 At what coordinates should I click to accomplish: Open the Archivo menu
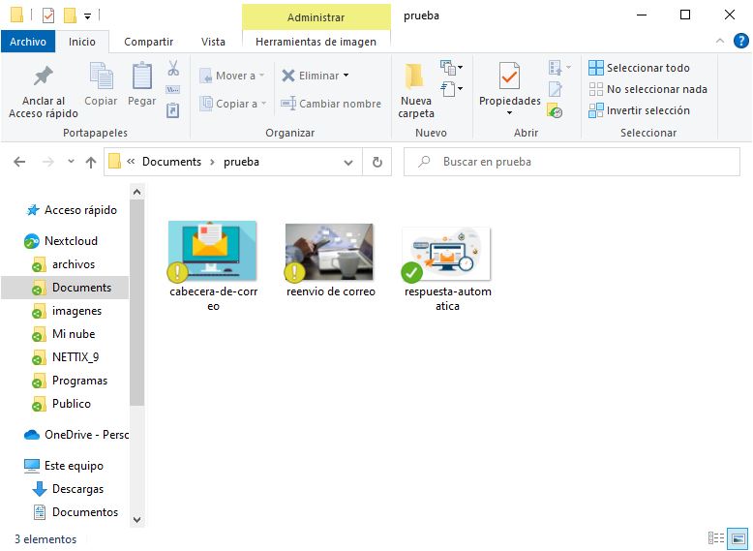click(28, 42)
